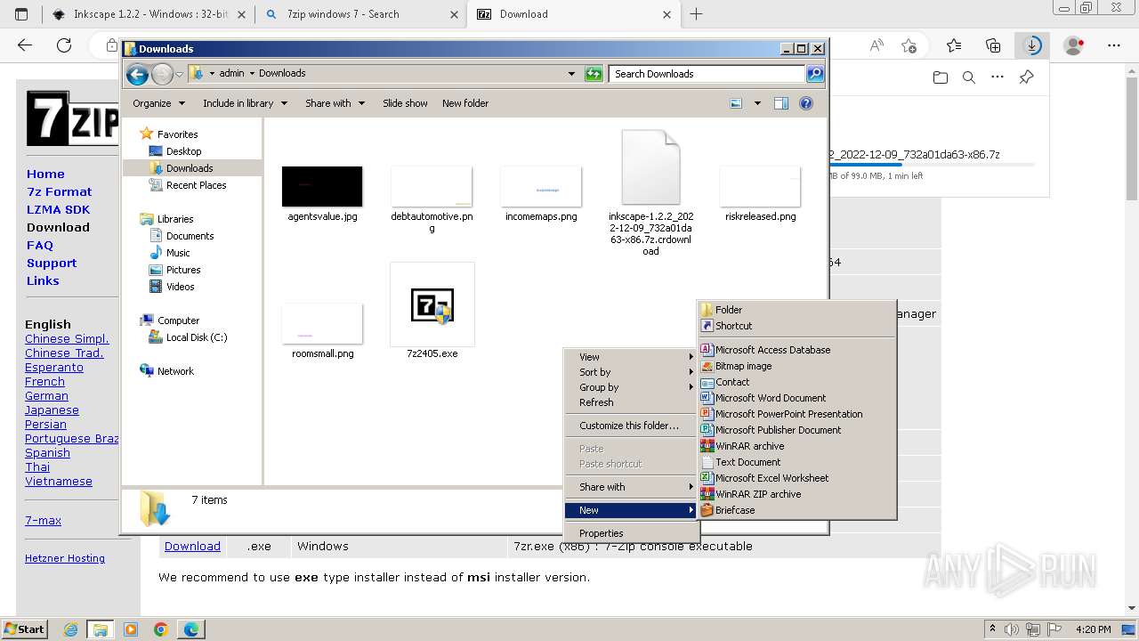Viewport: 1139px width, 641px height.
Task: Click the Explorer Forward arrow button
Action: point(162,74)
